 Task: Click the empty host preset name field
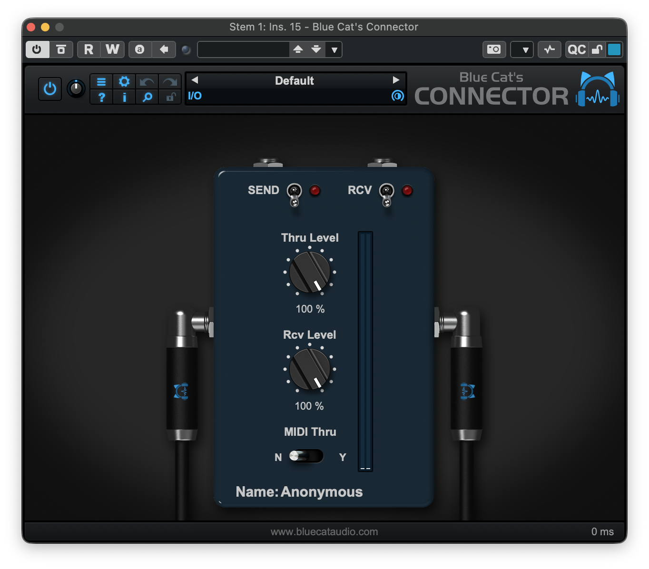tap(243, 49)
